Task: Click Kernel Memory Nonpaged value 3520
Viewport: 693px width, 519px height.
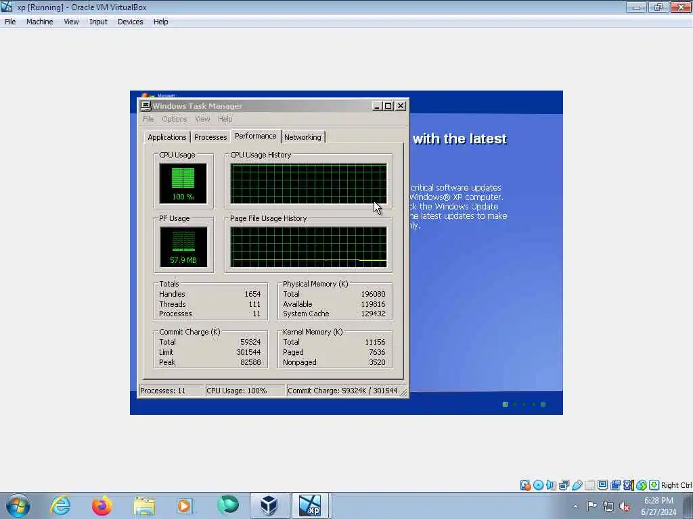Action: 377,362
